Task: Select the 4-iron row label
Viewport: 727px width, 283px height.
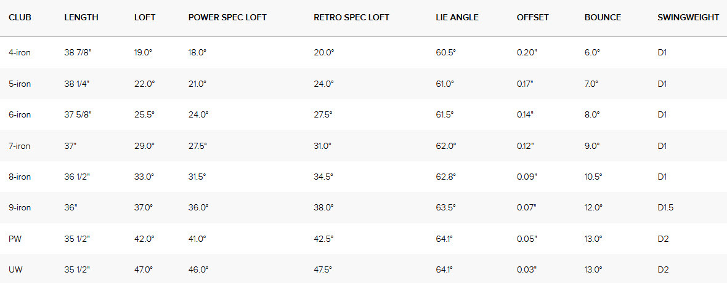Action: [x=20, y=53]
